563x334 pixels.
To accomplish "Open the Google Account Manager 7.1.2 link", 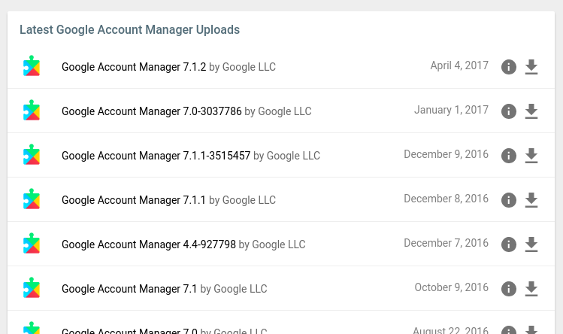I will click(134, 67).
